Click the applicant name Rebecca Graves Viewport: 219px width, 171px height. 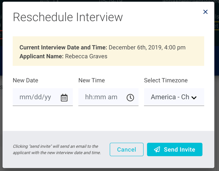(86, 56)
